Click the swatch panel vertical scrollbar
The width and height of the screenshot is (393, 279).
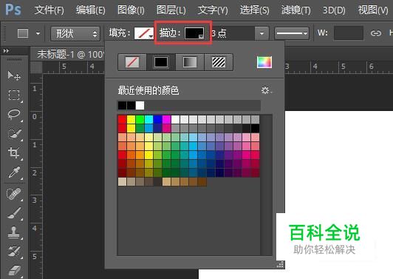coord(266,185)
